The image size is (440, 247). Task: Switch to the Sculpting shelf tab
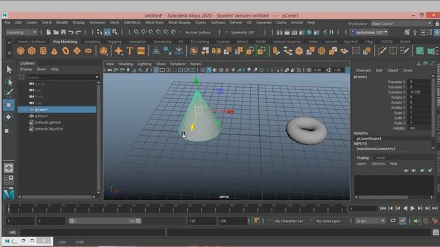[x=92, y=42]
